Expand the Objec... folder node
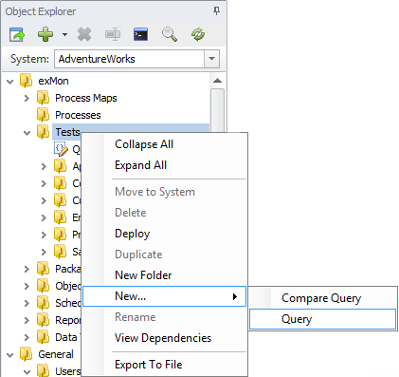The width and height of the screenshot is (399, 377). (27, 286)
